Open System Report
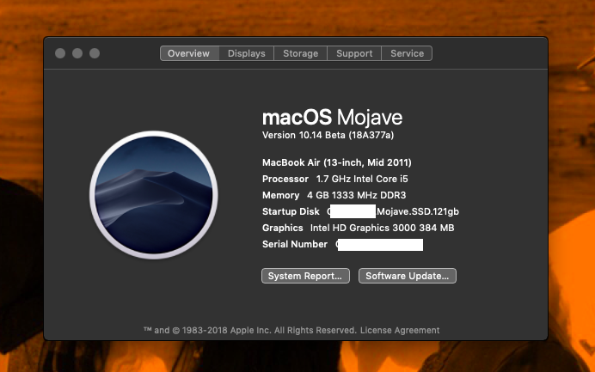The image size is (595, 372). coord(305,276)
